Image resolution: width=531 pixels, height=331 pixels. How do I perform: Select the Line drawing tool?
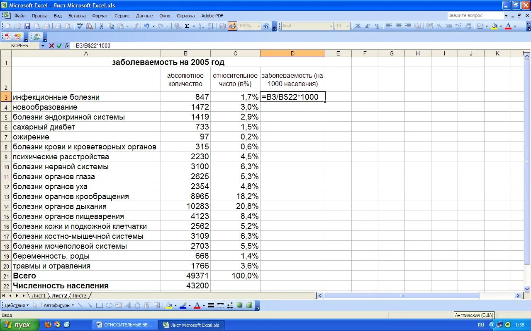pyautogui.click(x=80, y=306)
